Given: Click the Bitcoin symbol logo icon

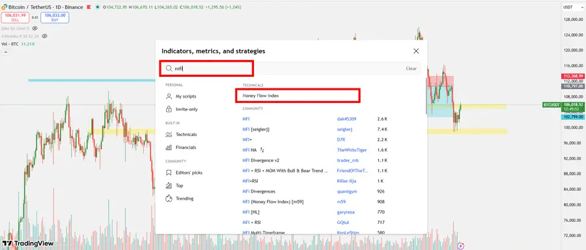Looking at the screenshot, I should coord(5,7).
